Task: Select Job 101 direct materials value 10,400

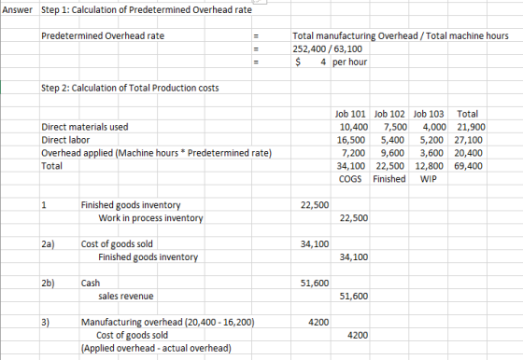Action: pos(354,127)
